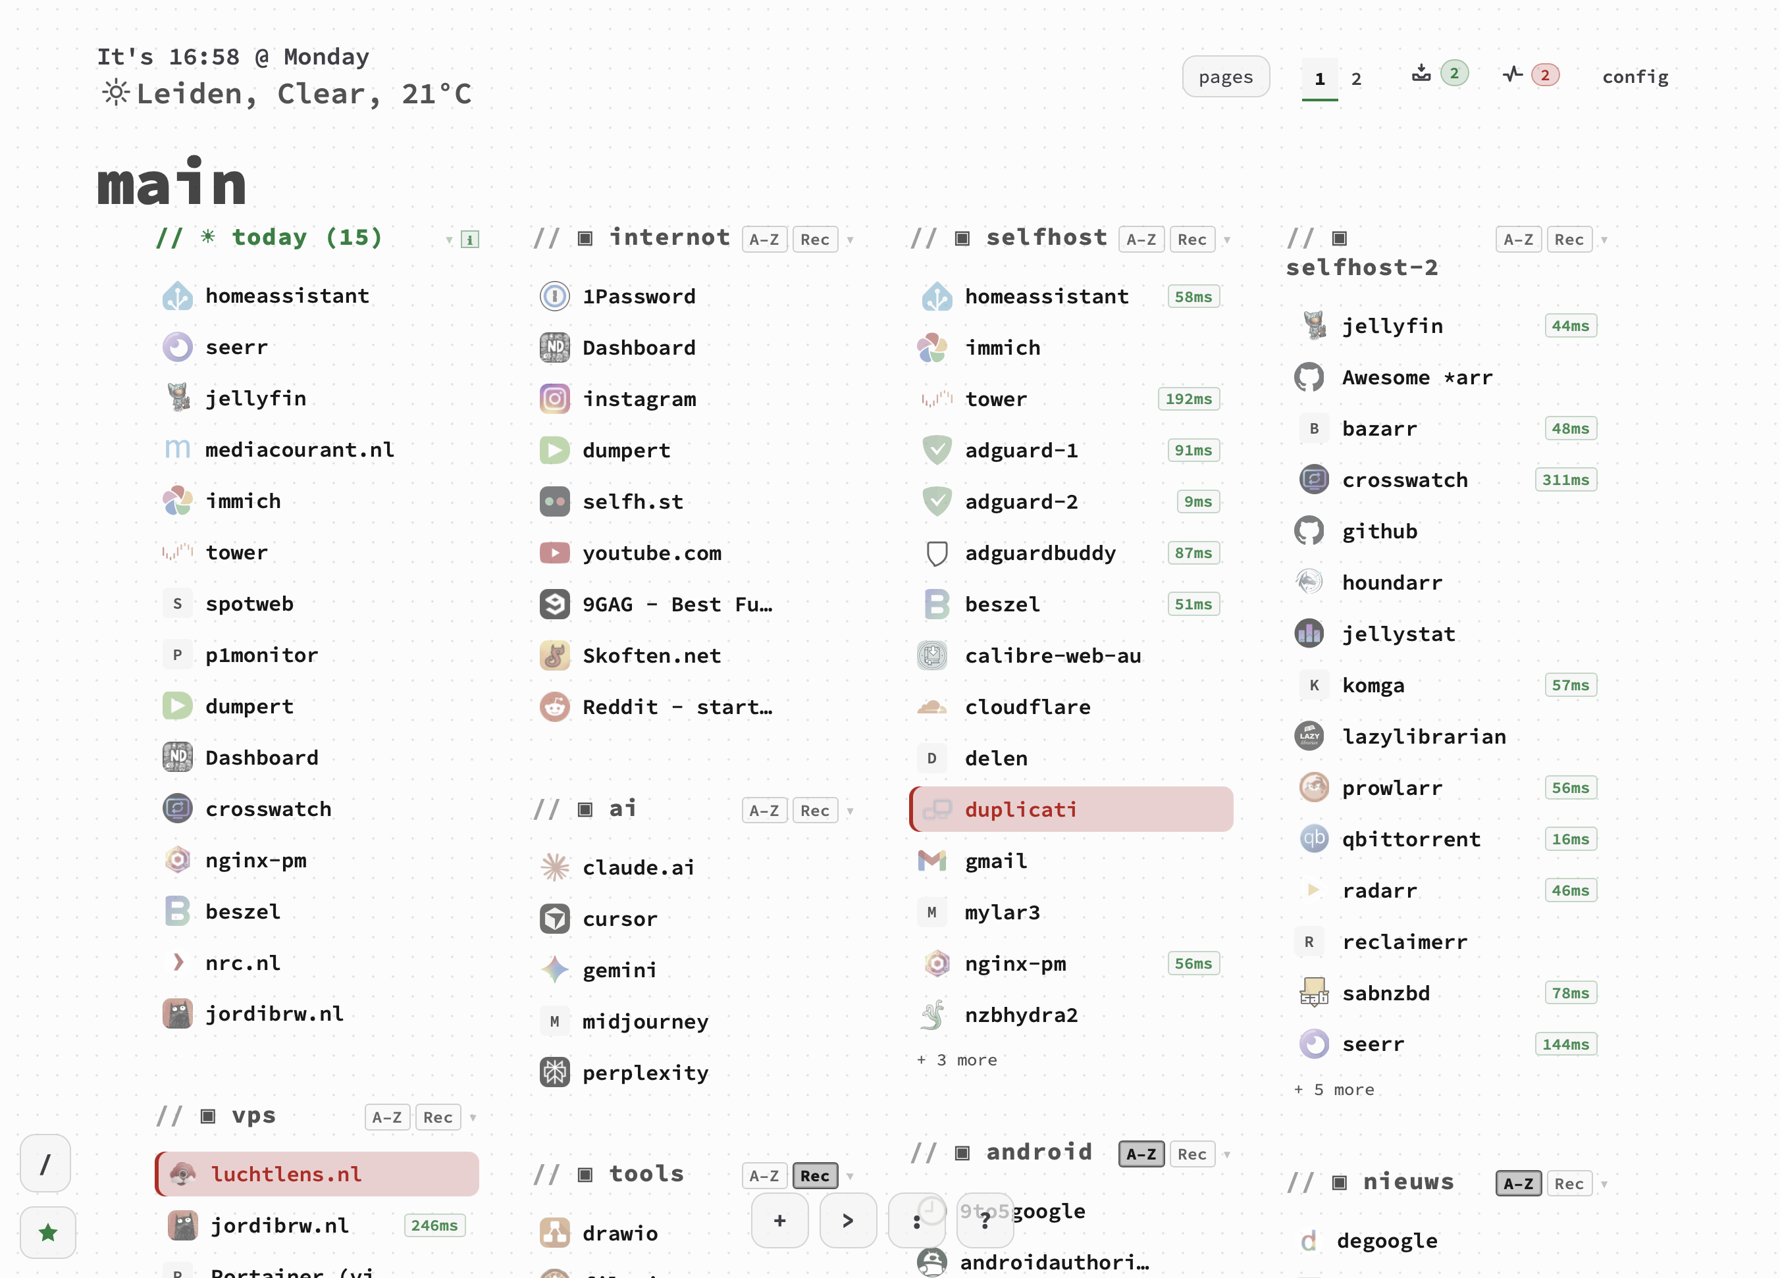Click the slash search button
Screen dimensions: 1780x1278
tap(45, 1163)
